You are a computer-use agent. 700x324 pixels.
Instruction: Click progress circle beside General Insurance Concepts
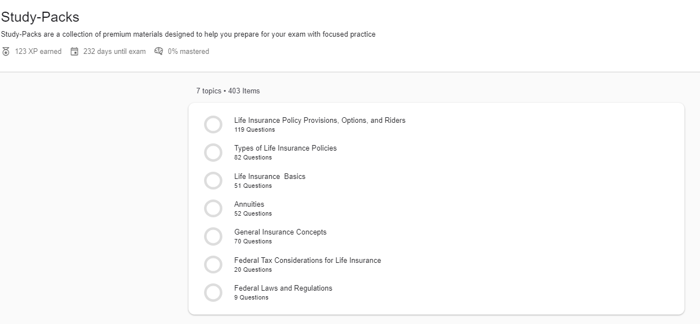point(213,236)
